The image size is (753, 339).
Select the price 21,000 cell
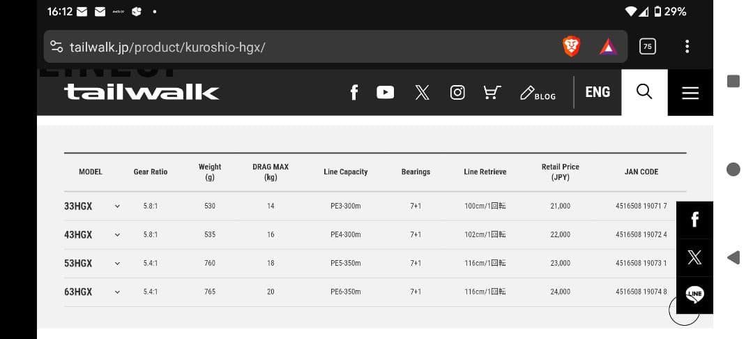point(561,206)
